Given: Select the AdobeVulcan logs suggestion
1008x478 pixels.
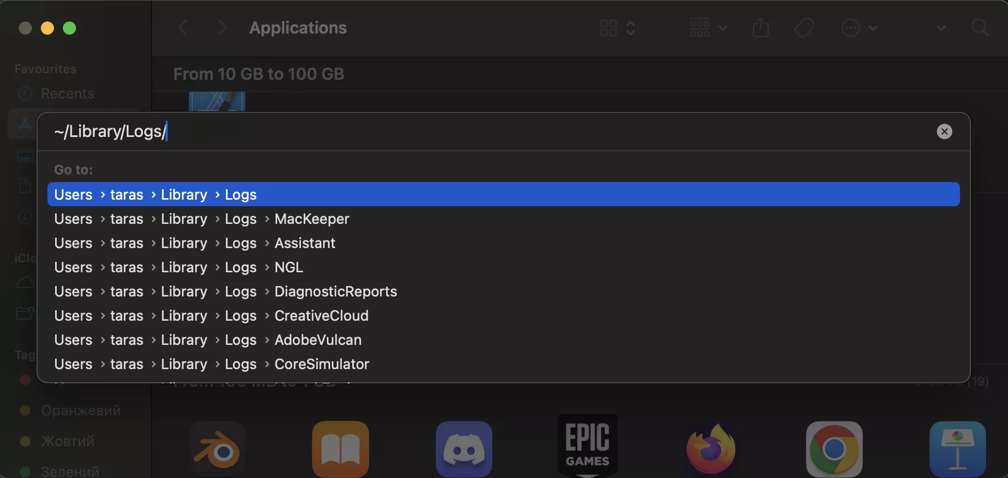Looking at the screenshot, I should (x=317, y=340).
